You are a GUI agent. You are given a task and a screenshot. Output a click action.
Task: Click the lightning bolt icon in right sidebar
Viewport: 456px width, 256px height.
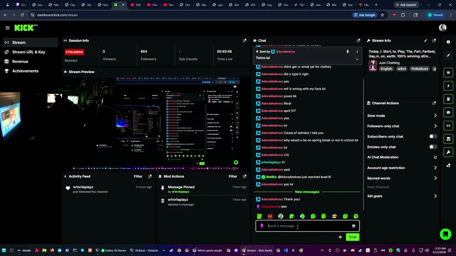[x=448, y=86]
